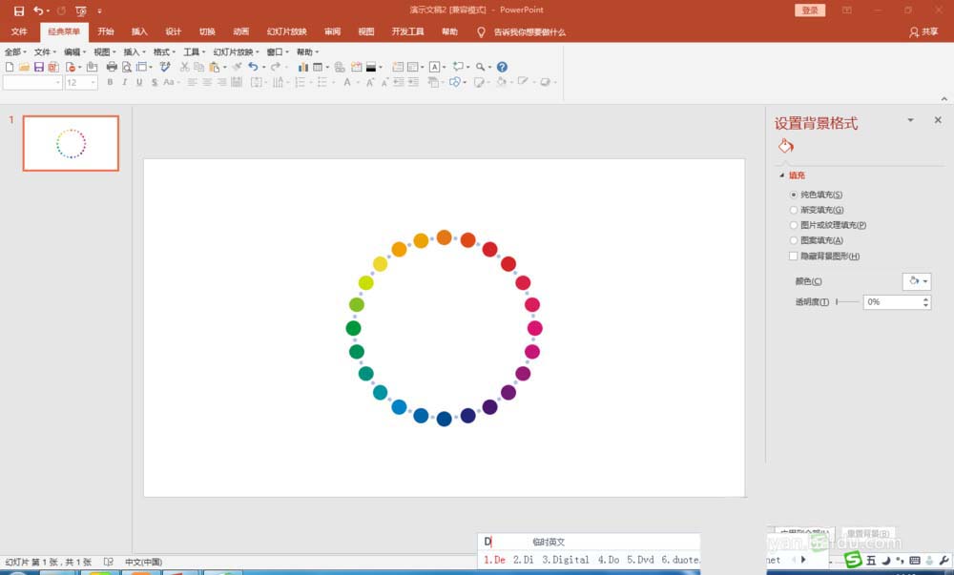Screen dimensions: 954x575
Task: Open the 全部 dropdown menu
Action: [x=15, y=51]
